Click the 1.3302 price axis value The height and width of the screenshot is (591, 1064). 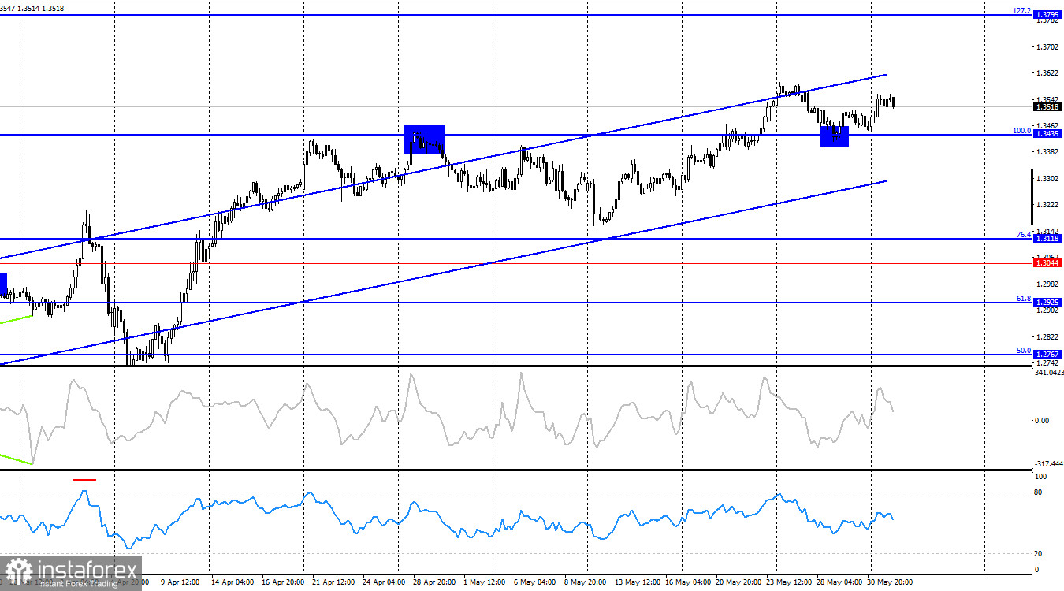coord(1049,179)
